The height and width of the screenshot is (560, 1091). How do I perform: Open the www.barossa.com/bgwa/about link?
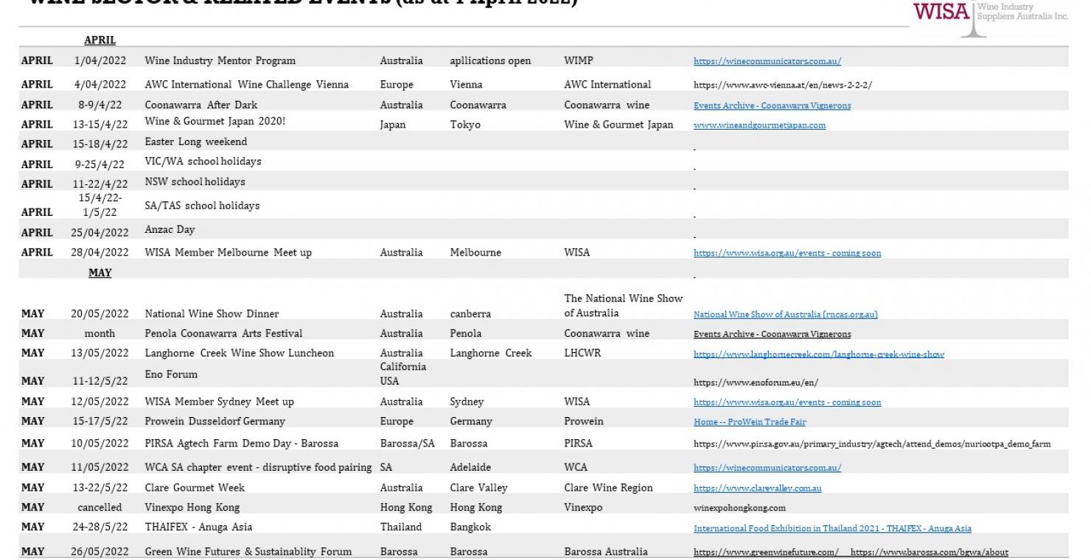click(x=929, y=552)
